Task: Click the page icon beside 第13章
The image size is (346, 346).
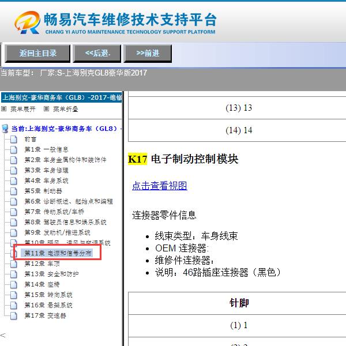Action: pyautogui.click(x=14, y=274)
